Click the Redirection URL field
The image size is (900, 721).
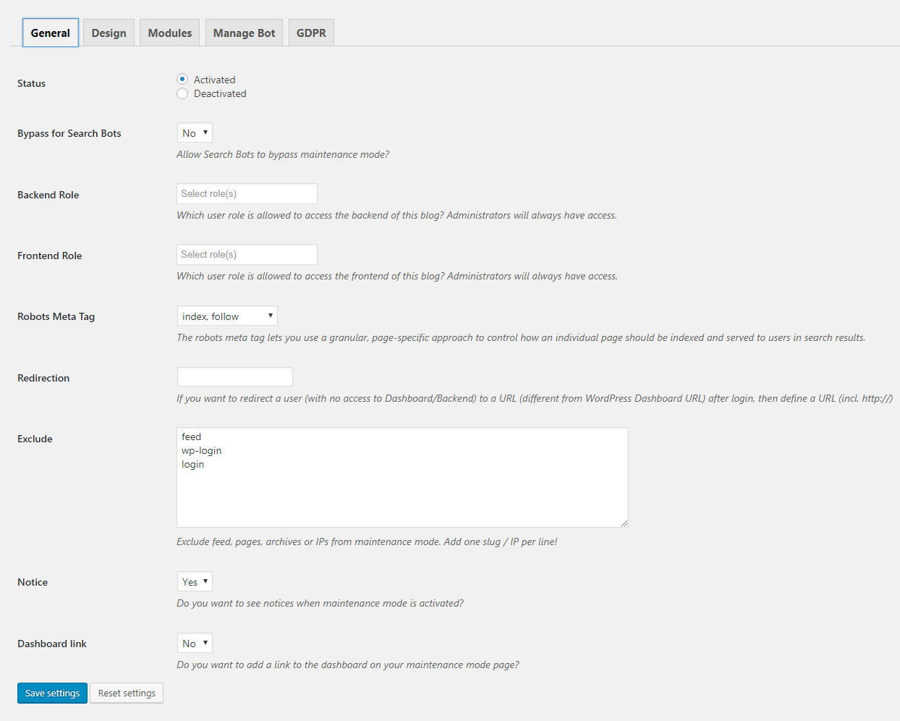click(234, 376)
